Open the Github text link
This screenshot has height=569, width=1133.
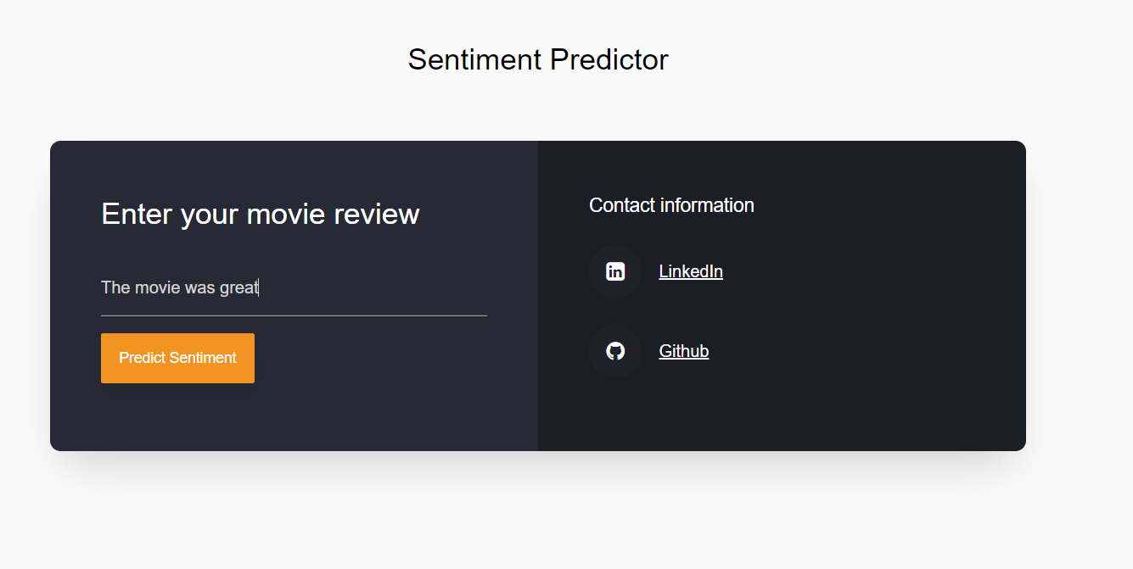[x=683, y=351]
